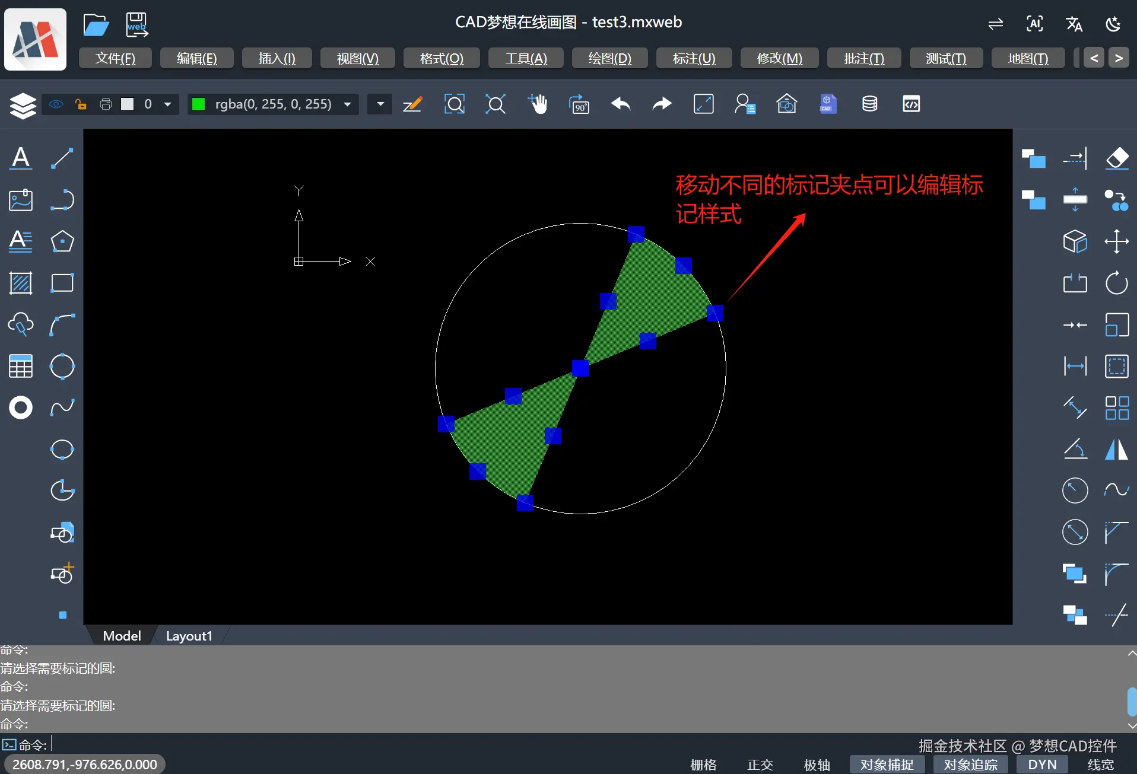Toggle the layer print icon
Viewport: 1137px width, 774px height.
(x=106, y=104)
